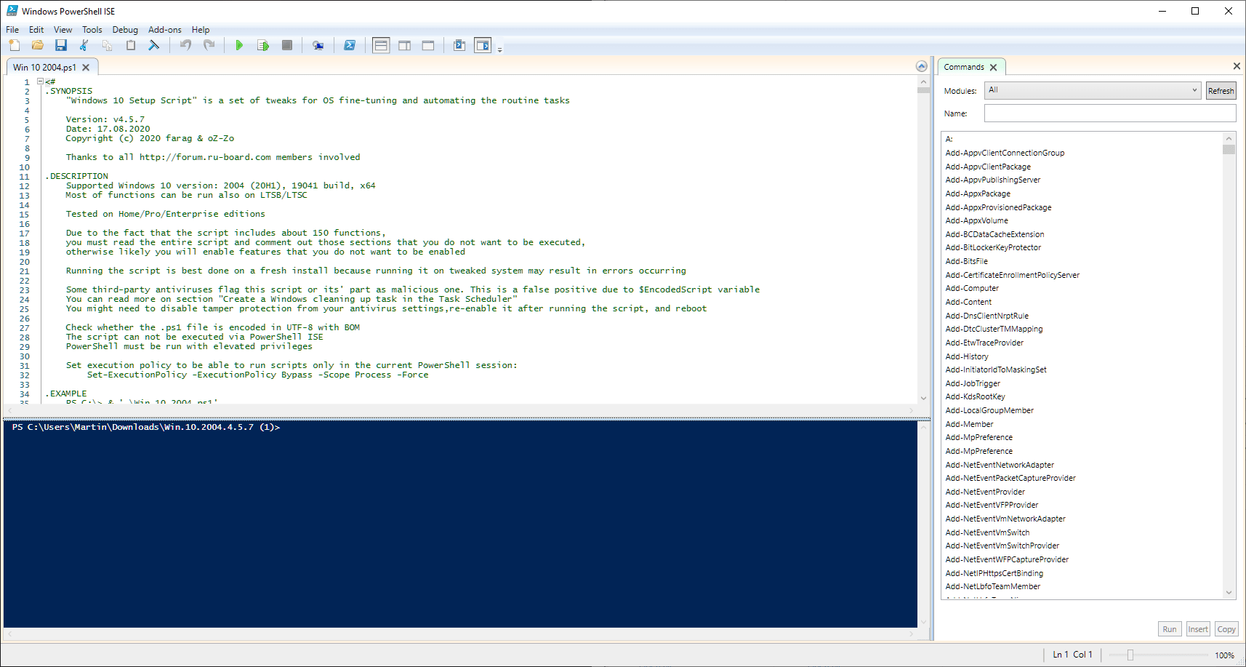Undo last edit toolbar icon

click(x=186, y=45)
